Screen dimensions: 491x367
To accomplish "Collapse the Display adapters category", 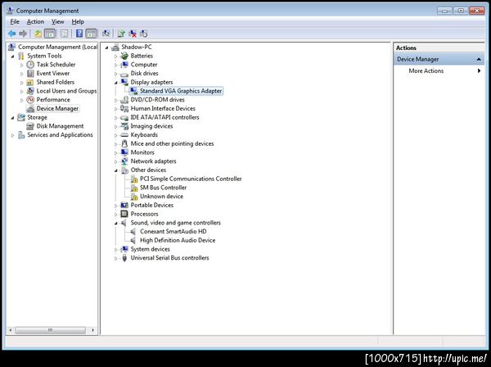I will (x=116, y=83).
